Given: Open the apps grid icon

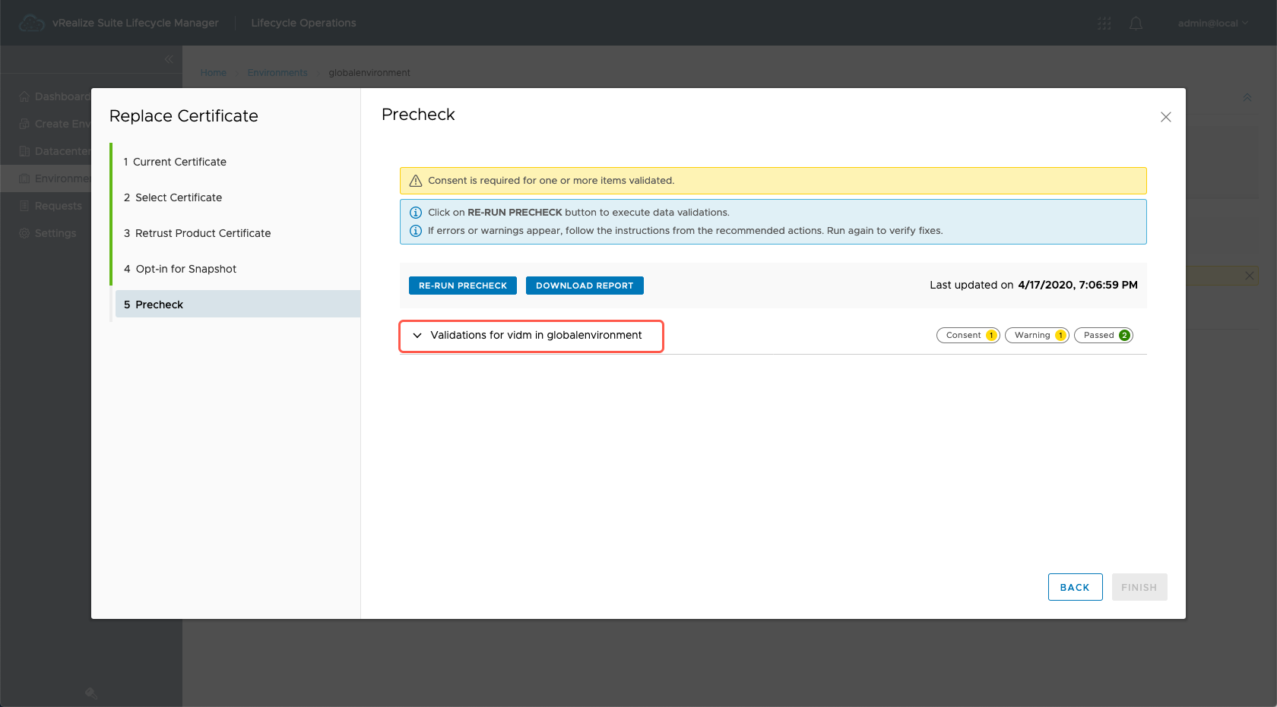Looking at the screenshot, I should coord(1104,24).
